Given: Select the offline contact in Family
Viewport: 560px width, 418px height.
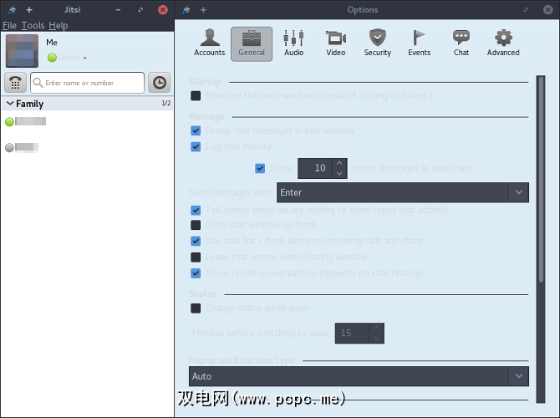Looking at the screenshot, I should coord(22,147).
